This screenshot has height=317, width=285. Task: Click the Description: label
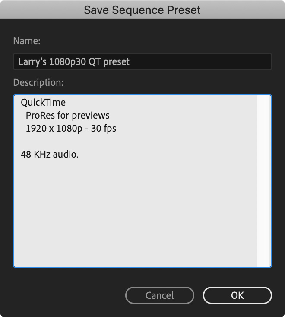[x=38, y=82]
